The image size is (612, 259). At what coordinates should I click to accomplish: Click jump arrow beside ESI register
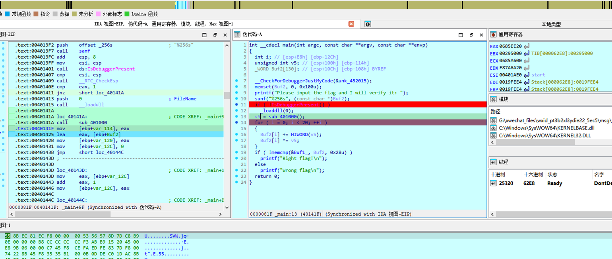pos(527,75)
